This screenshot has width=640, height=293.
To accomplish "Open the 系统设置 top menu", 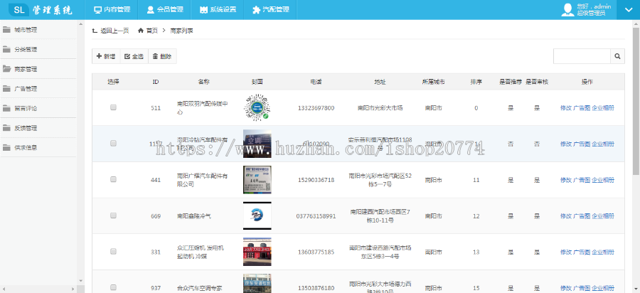I will pyautogui.click(x=218, y=10).
